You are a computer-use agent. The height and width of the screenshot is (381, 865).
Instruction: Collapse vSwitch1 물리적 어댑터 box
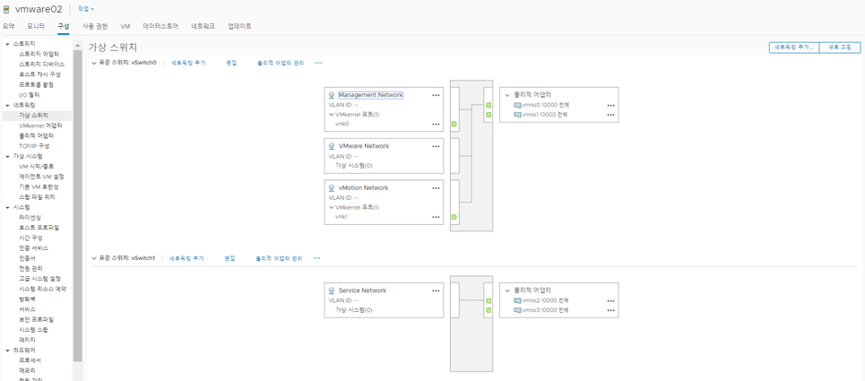[507, 290]
